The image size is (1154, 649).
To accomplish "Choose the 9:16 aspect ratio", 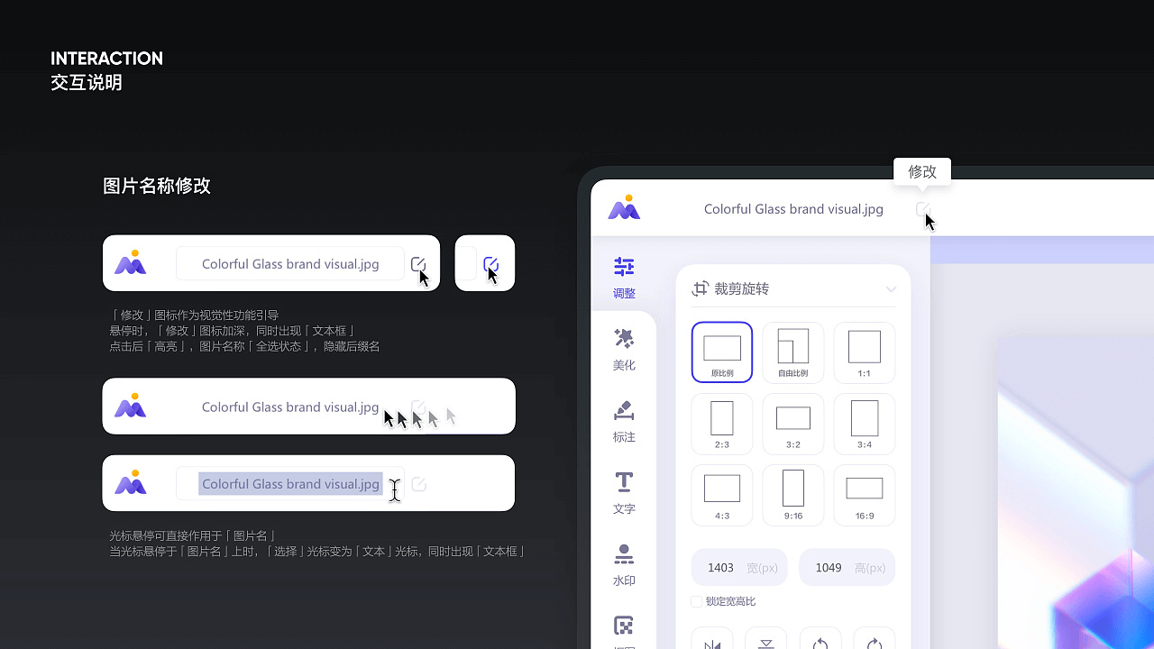I will click(793, 495).
